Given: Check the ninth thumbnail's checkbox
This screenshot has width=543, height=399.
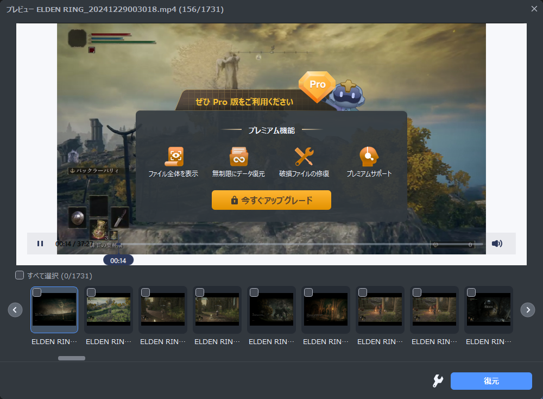Looking at the screenshot, I should coord(471,292).
